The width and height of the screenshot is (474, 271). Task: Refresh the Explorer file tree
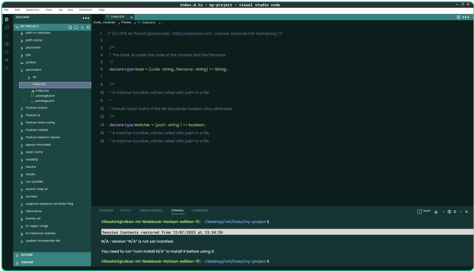(x=82, y=27)
